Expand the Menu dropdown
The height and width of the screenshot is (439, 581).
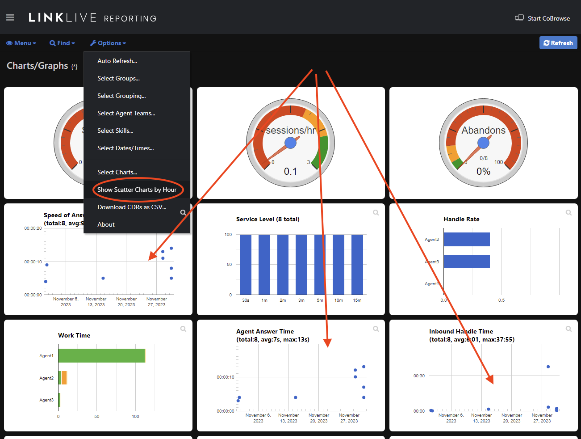(21, 43)
